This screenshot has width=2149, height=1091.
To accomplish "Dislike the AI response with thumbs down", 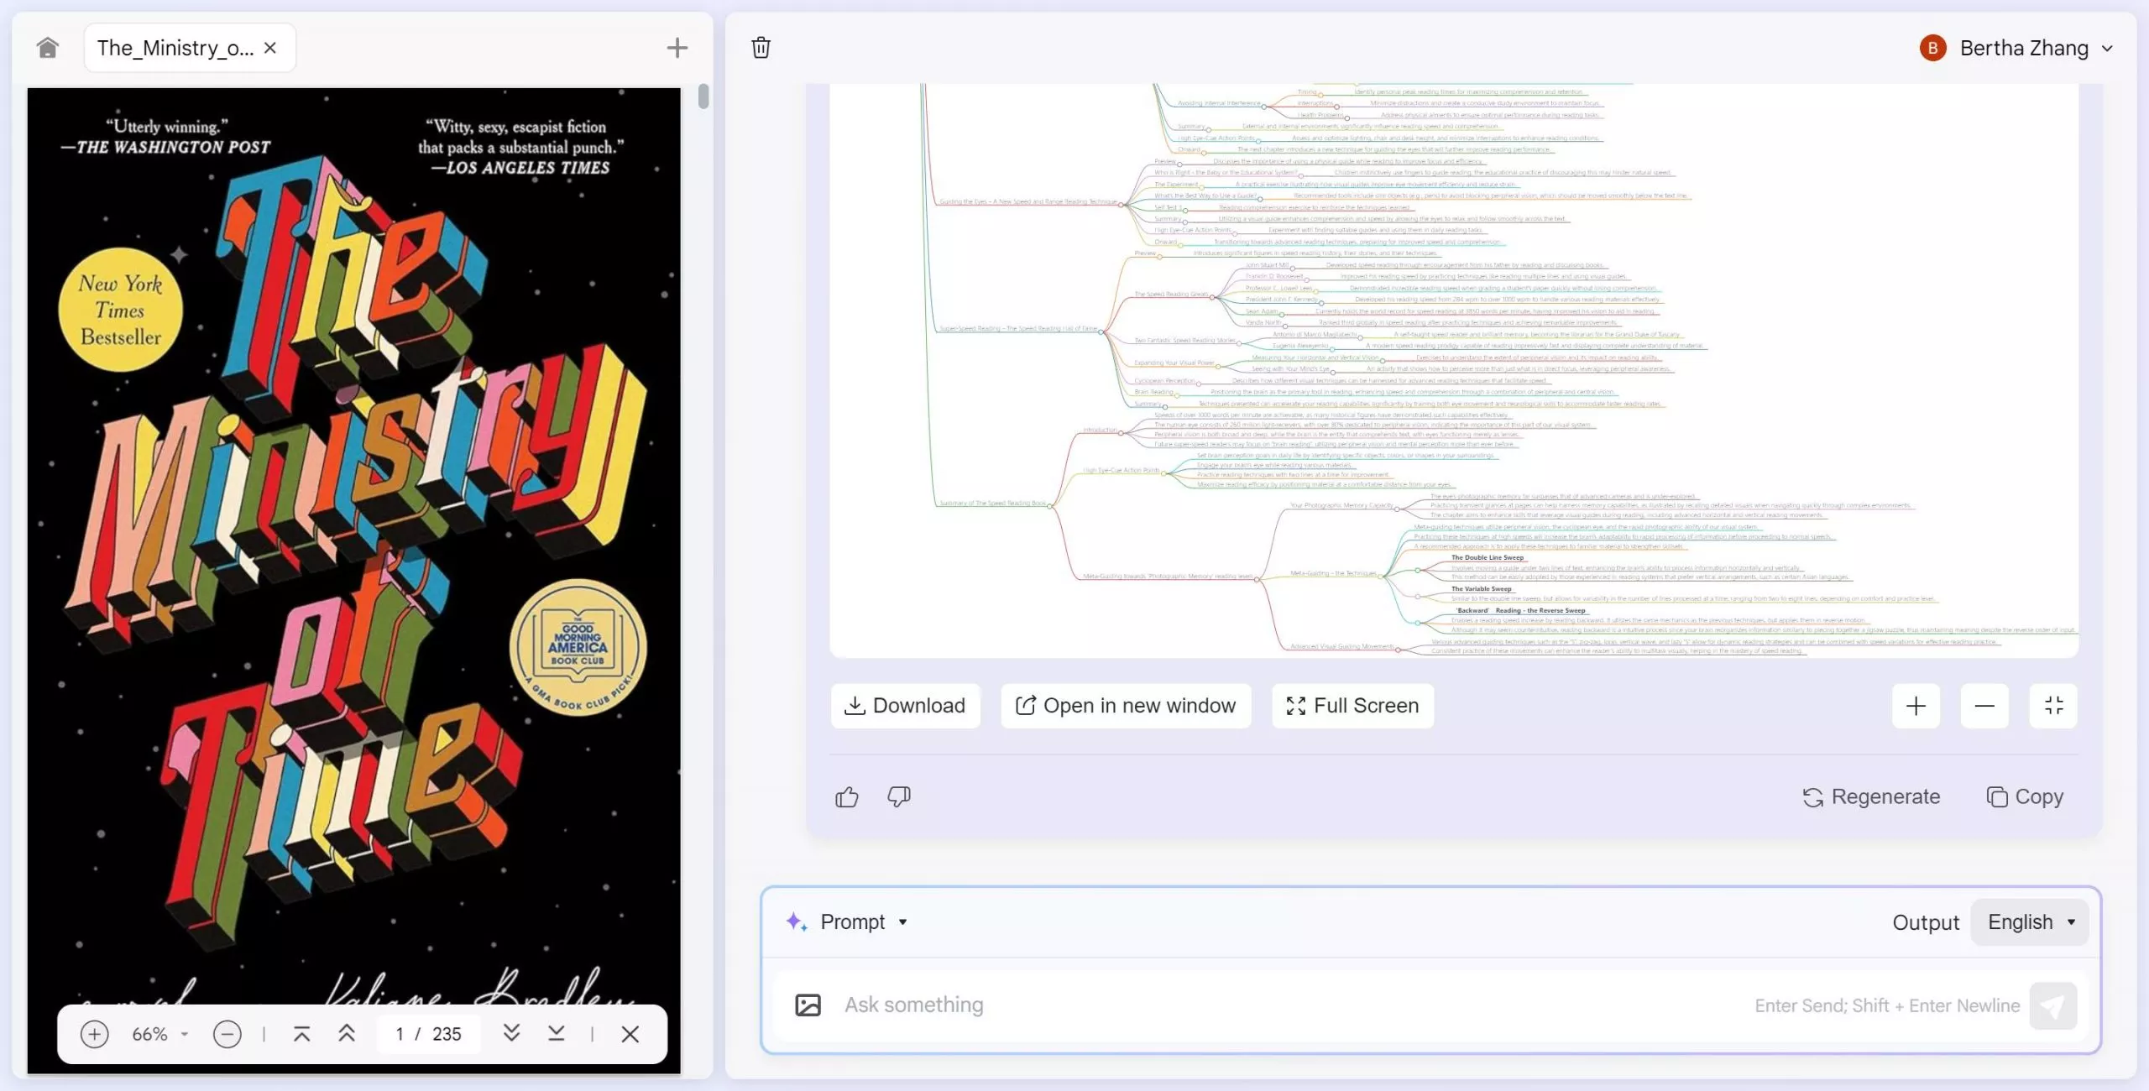I will [897, 797].
